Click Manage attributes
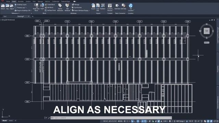 pyautogui.click(x=75, y=4)
